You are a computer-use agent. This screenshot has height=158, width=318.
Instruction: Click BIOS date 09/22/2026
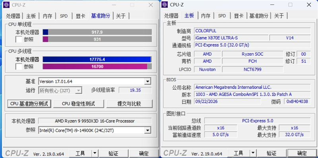pos(227,101)
